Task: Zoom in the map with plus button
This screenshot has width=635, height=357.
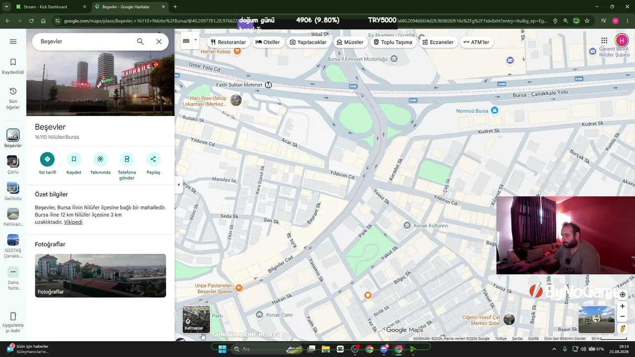Action: coord(623,306)
